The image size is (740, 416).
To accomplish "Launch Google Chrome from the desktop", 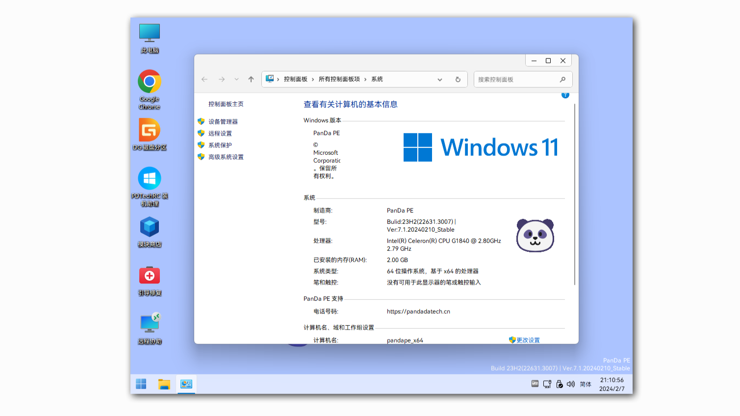I will click(149, 81).
